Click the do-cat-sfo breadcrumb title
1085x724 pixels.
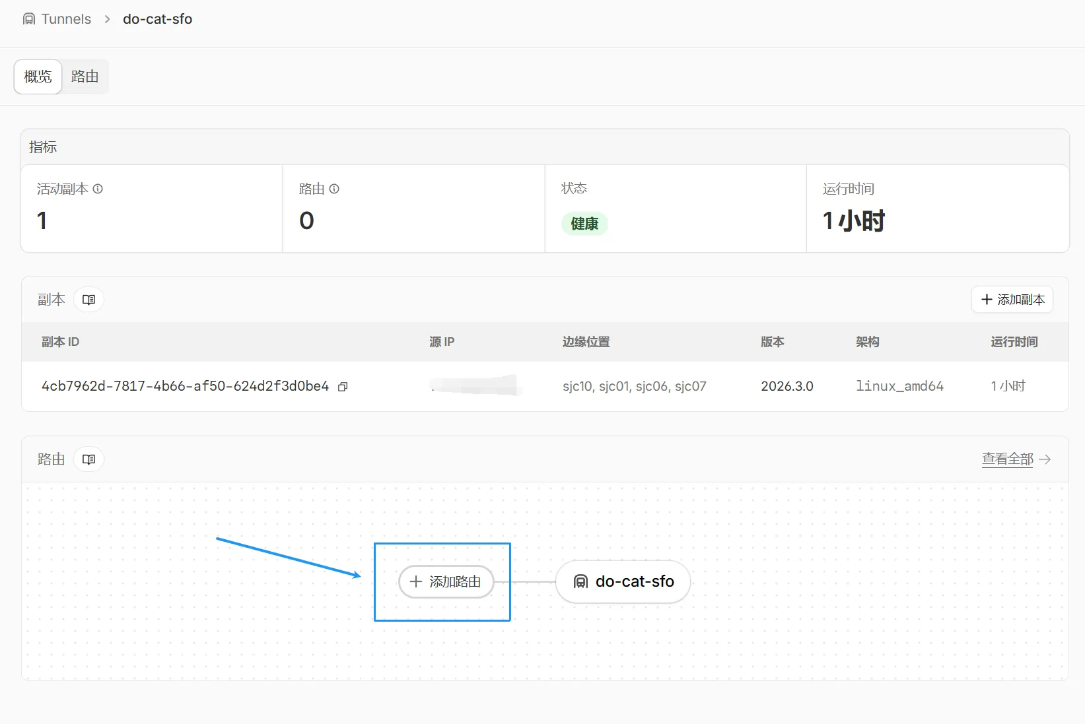[x=157, y=19]
